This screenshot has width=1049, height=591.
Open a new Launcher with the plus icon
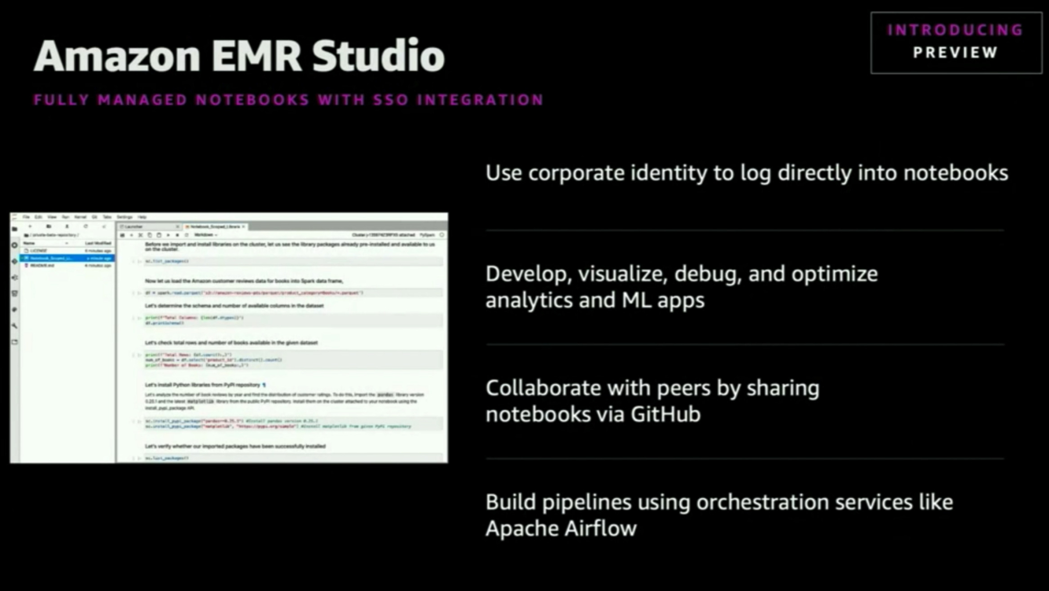(x=30, y=226)
